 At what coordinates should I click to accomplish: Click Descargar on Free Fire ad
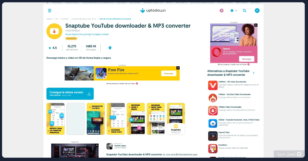(x=169, y=73)
